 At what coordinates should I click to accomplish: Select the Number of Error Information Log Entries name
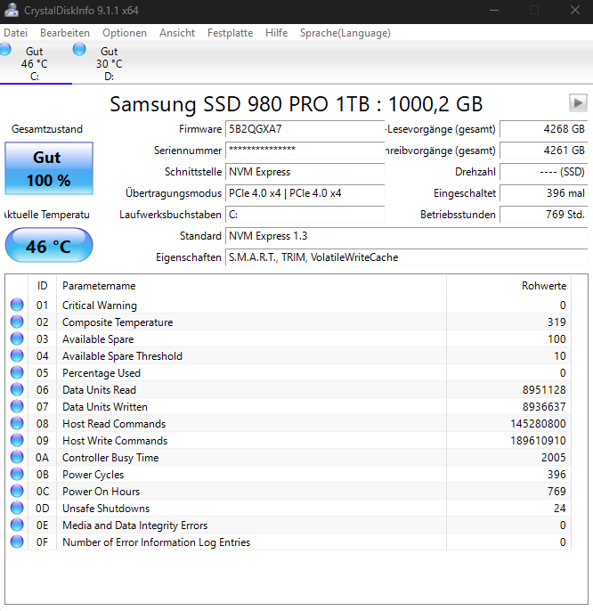coord(156,542)
